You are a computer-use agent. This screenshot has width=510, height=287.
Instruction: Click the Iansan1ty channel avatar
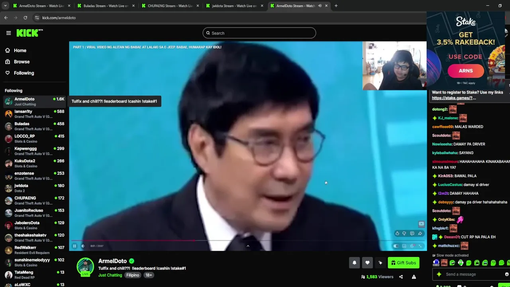pos(8,114)
